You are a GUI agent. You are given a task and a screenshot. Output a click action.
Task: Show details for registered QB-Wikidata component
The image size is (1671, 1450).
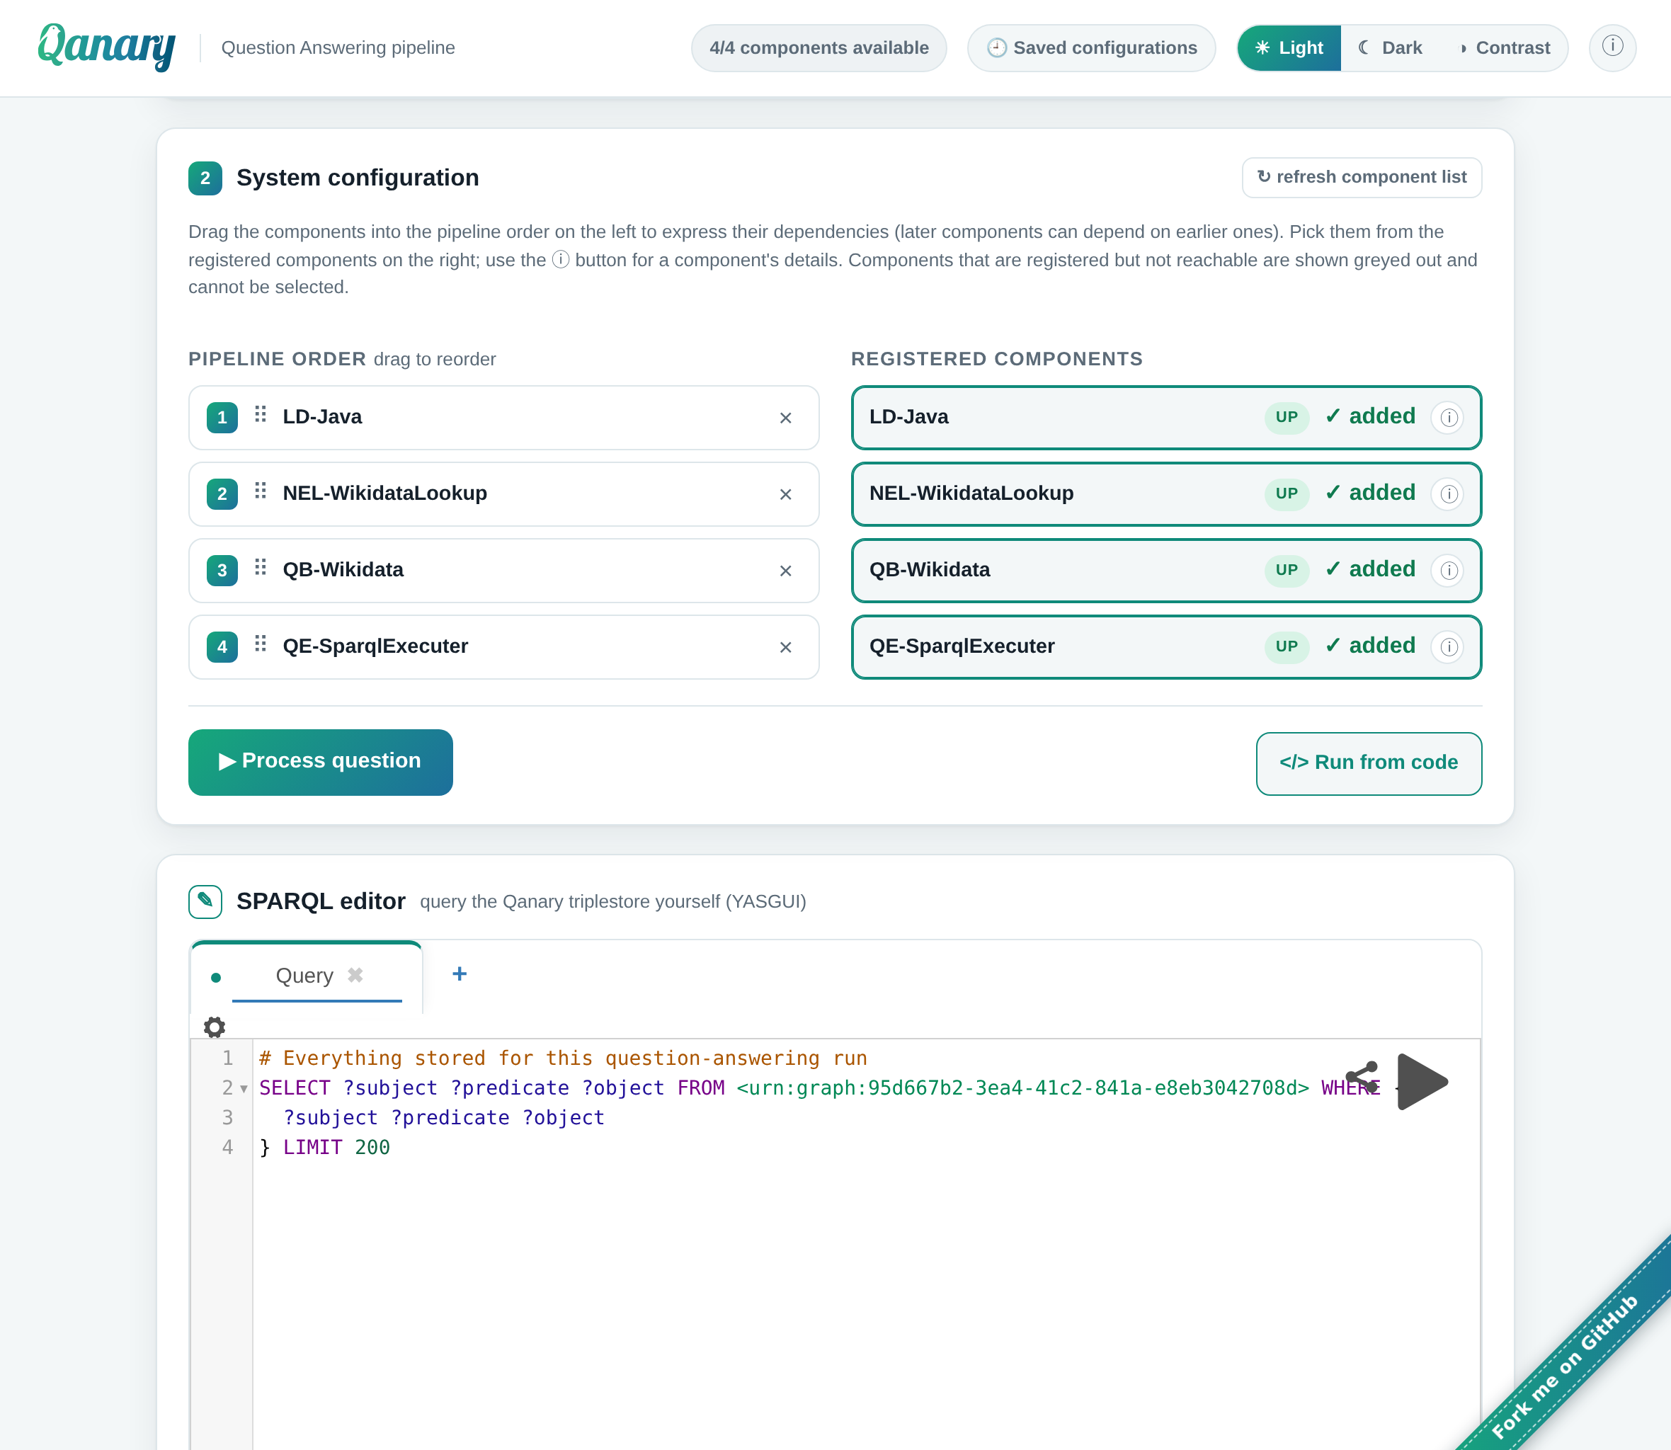[1448, 571]
